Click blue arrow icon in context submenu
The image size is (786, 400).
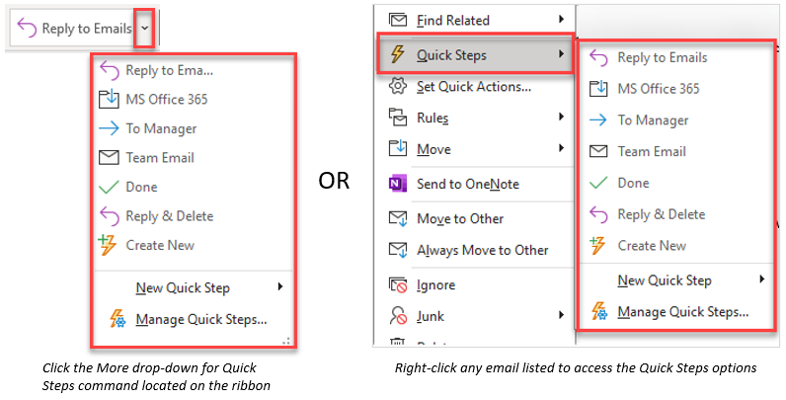(598, 120)
